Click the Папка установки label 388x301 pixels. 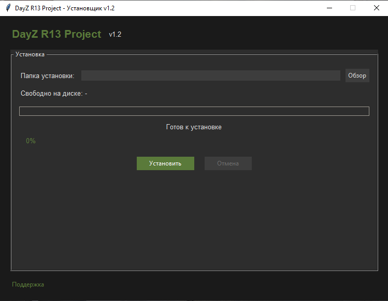click(x=48, y=76)
